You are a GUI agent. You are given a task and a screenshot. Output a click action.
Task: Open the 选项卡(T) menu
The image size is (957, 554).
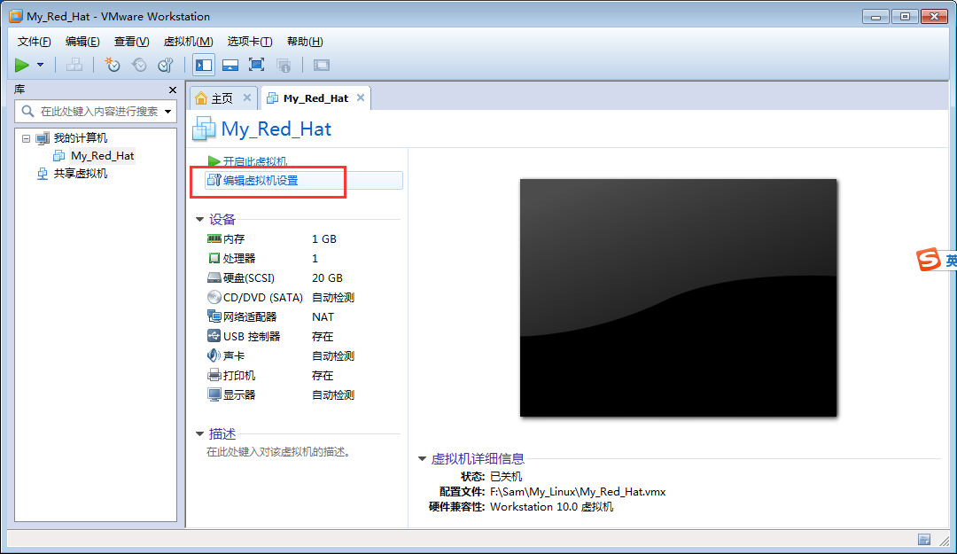pos(250,42)
